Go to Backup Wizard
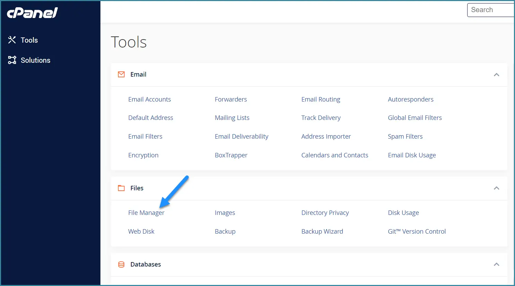 tap(322, 232)
